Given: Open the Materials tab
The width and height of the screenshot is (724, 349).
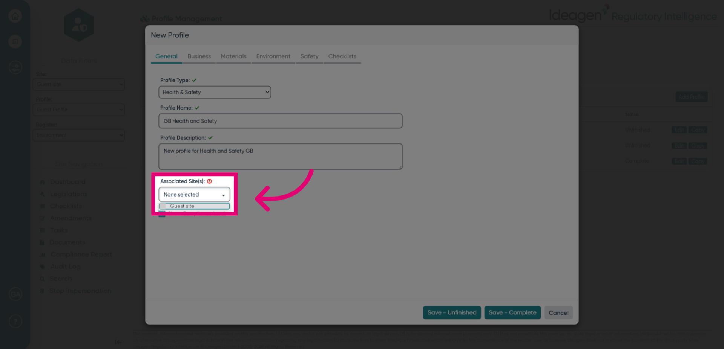Looking at the screenshot, I should click(233, 56).
